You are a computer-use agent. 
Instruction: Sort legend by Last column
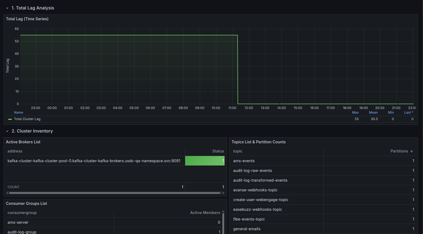(408, 113)
